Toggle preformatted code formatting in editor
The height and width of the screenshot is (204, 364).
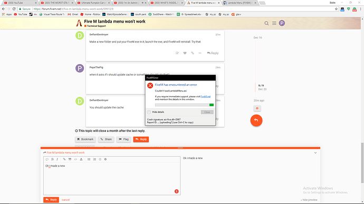tap(75, 159)
